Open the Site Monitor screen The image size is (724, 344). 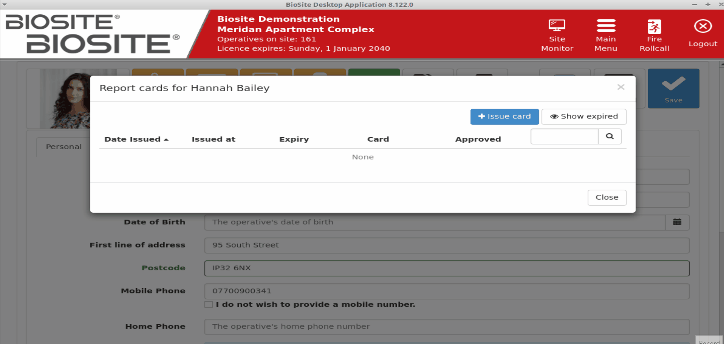[x=557, y=35]
